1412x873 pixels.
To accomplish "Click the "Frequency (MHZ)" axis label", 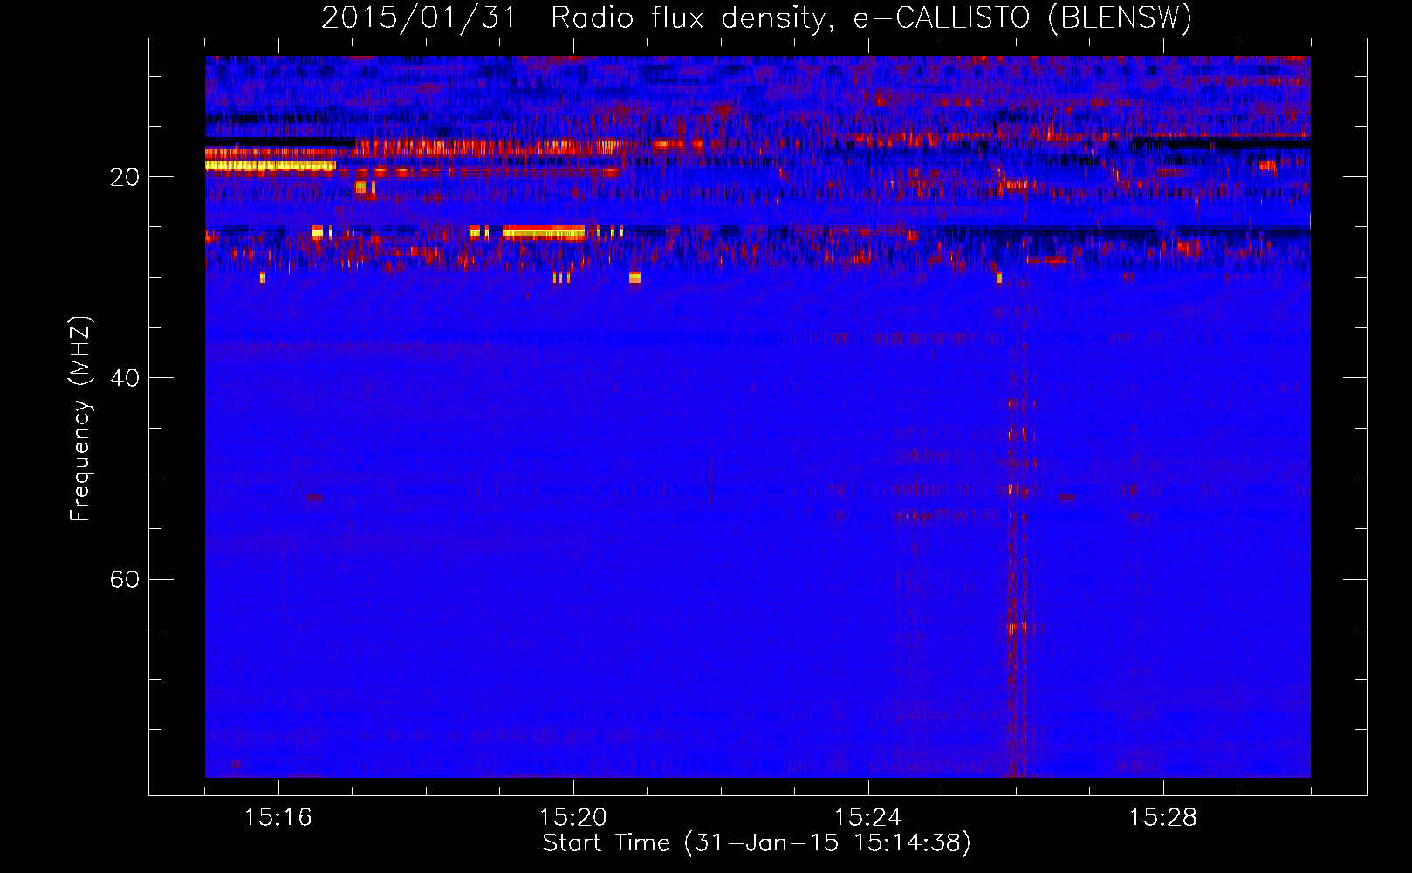I will click(x=80, y=419).
